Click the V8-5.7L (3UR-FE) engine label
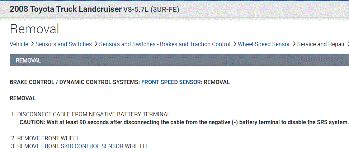 (x=151, y=9)
